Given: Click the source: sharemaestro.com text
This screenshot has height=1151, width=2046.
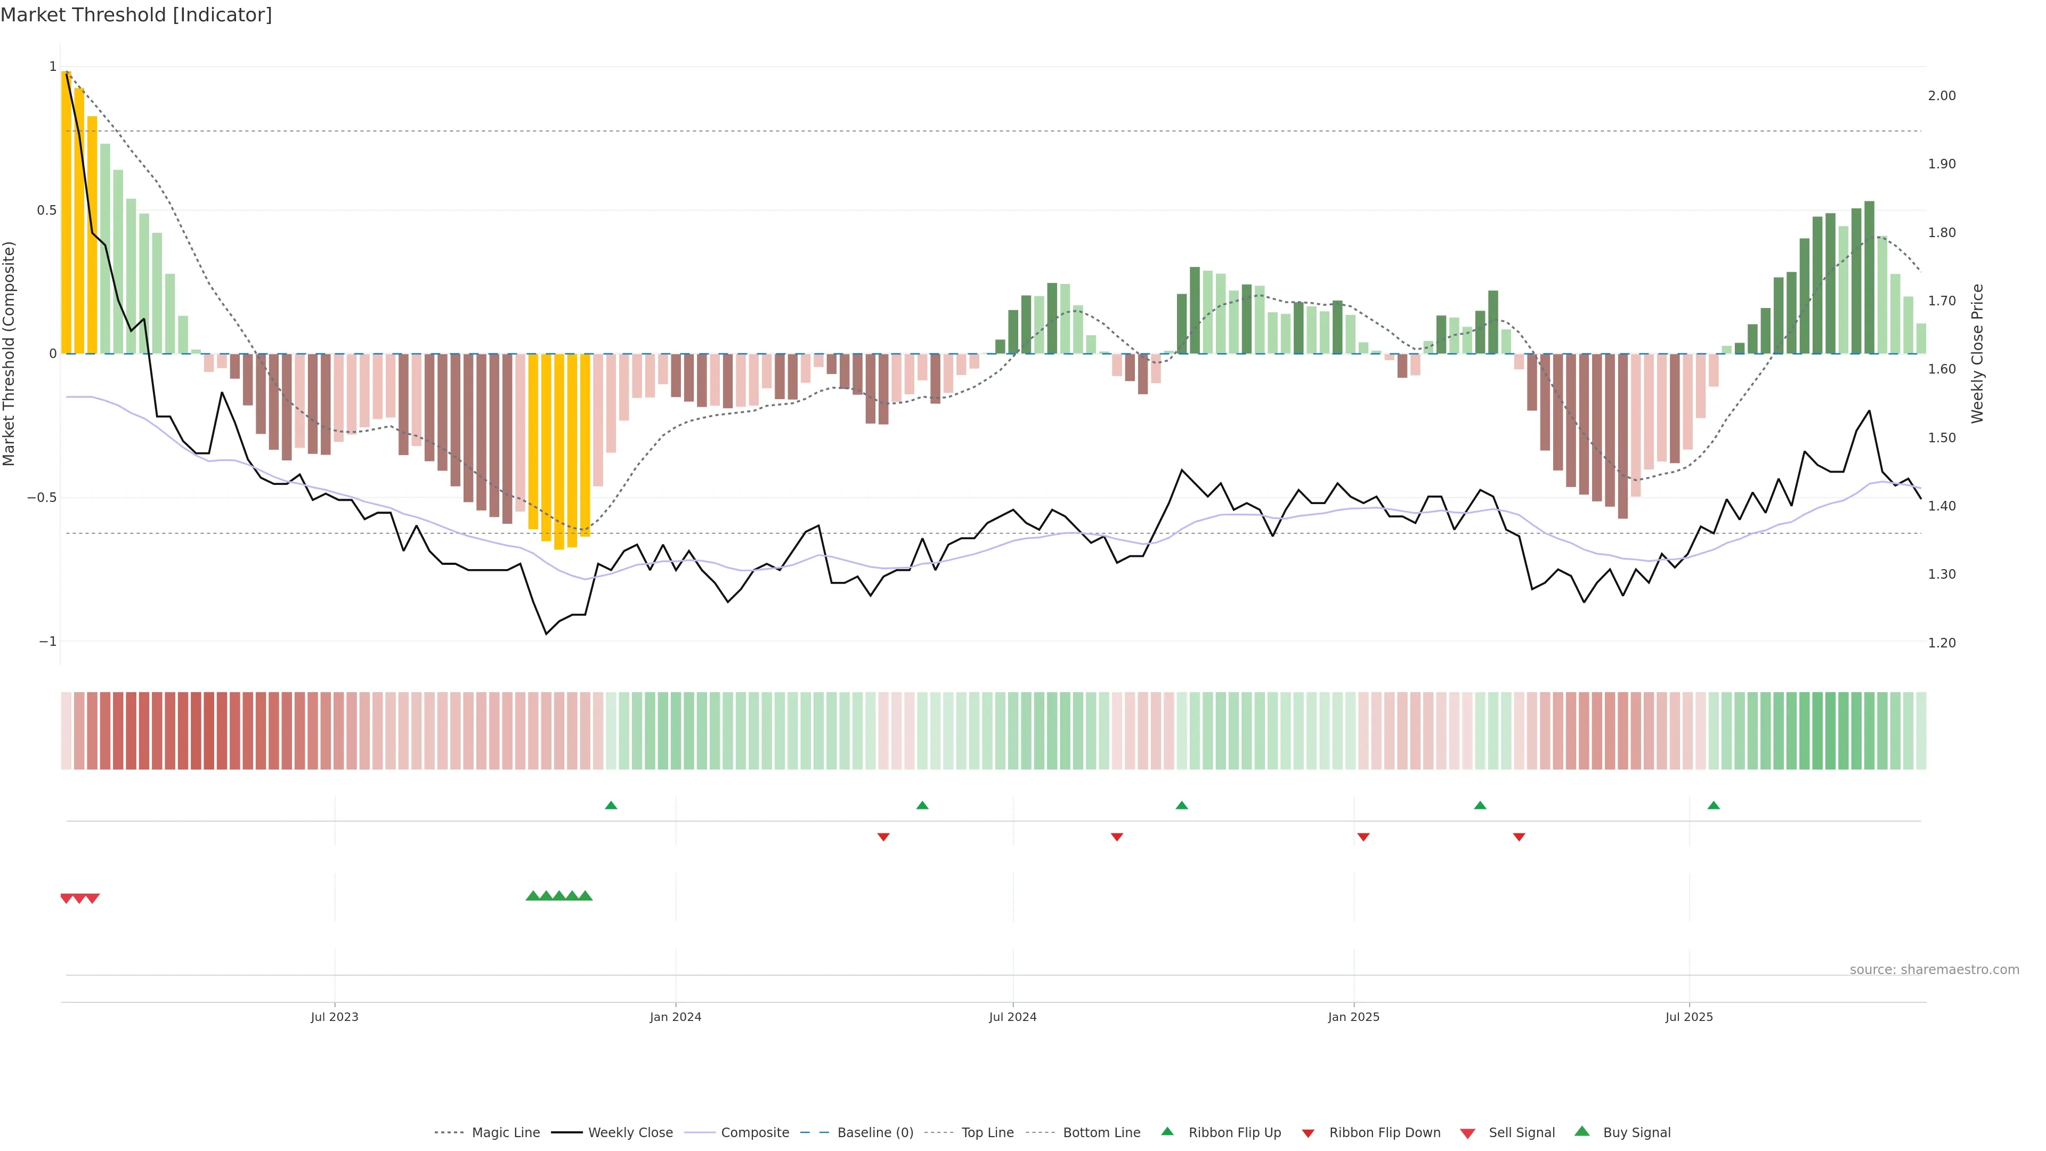Looking at the screenshot, I should pos(1934,969).
